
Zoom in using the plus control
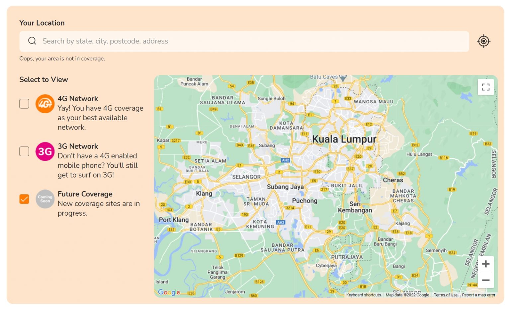pyautogui.click(x=485, y=264)
